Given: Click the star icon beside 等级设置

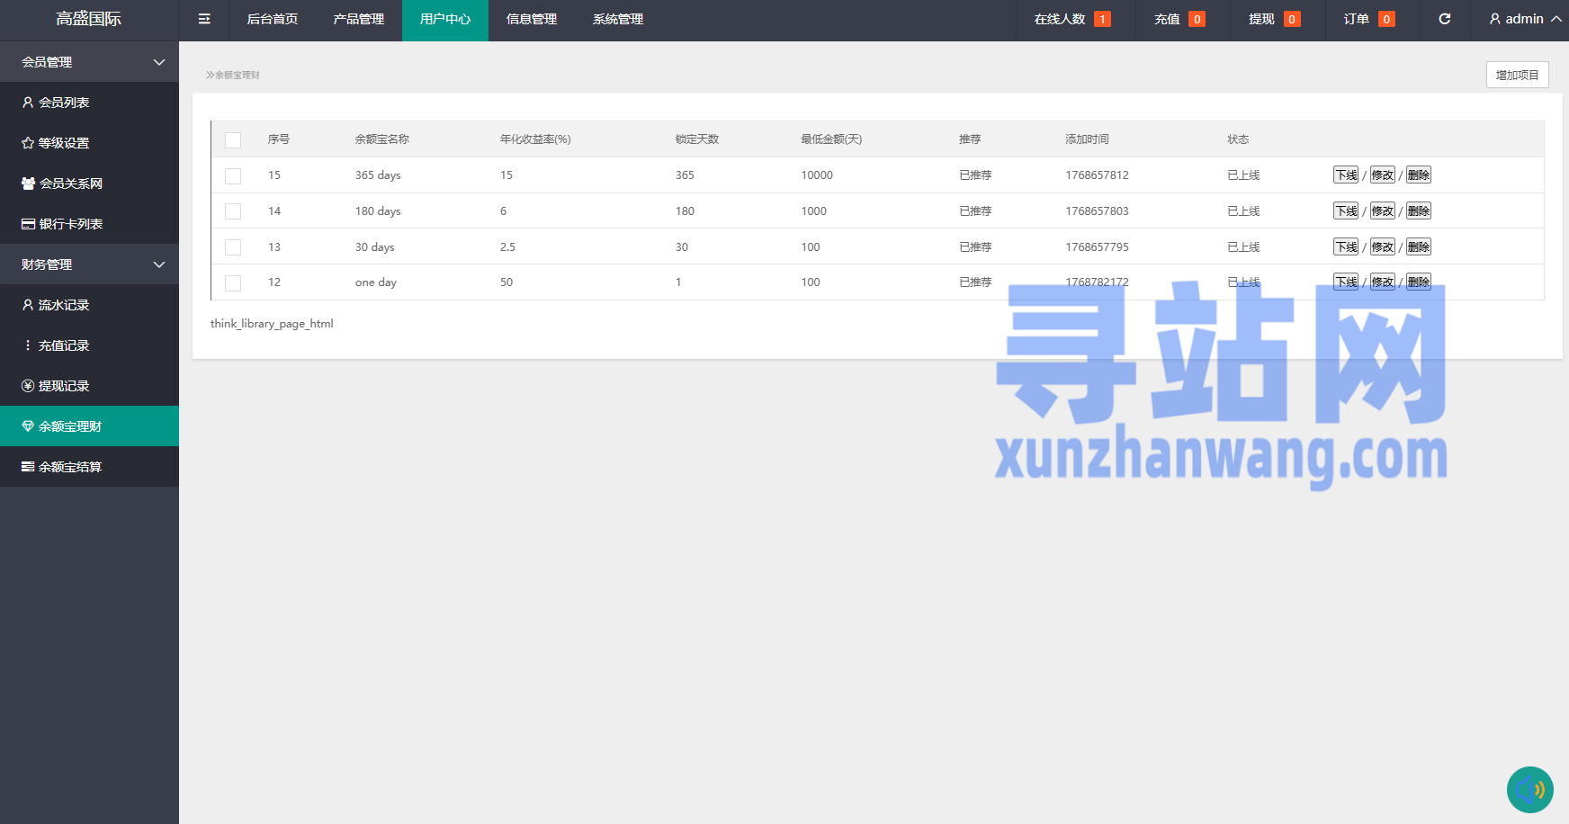Looking at the screenshot, I should coord(28,143).
